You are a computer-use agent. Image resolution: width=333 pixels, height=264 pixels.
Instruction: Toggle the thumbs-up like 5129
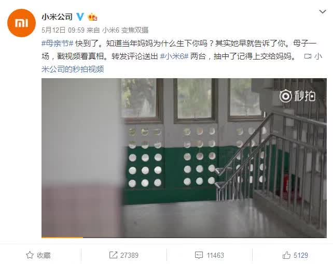pyautogui.click(x=295, y=255)
